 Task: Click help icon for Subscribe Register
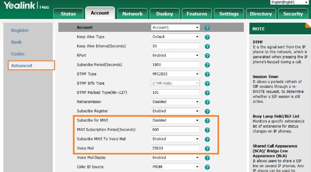207,111
